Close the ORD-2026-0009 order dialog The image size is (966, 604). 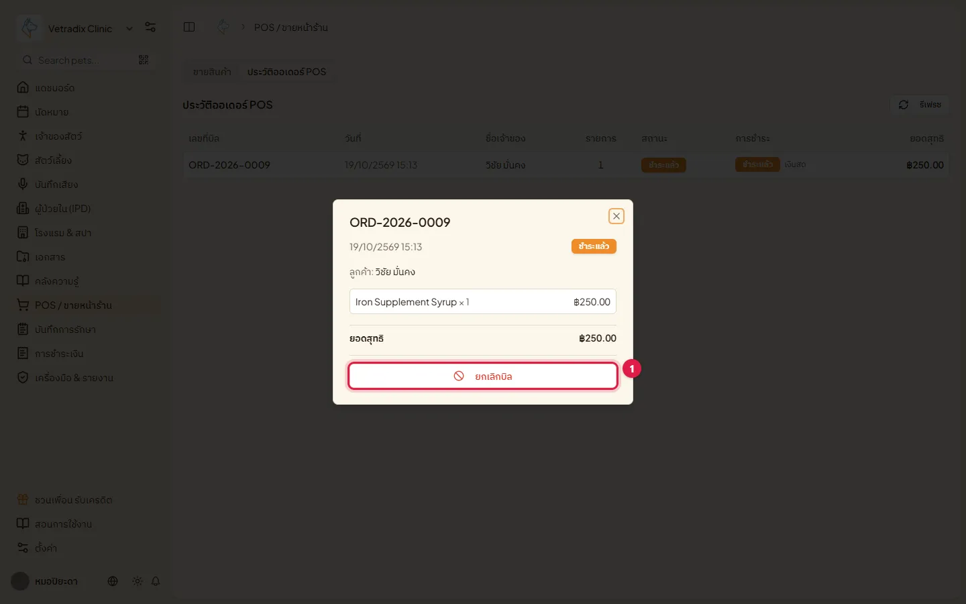tap(616, 216)
